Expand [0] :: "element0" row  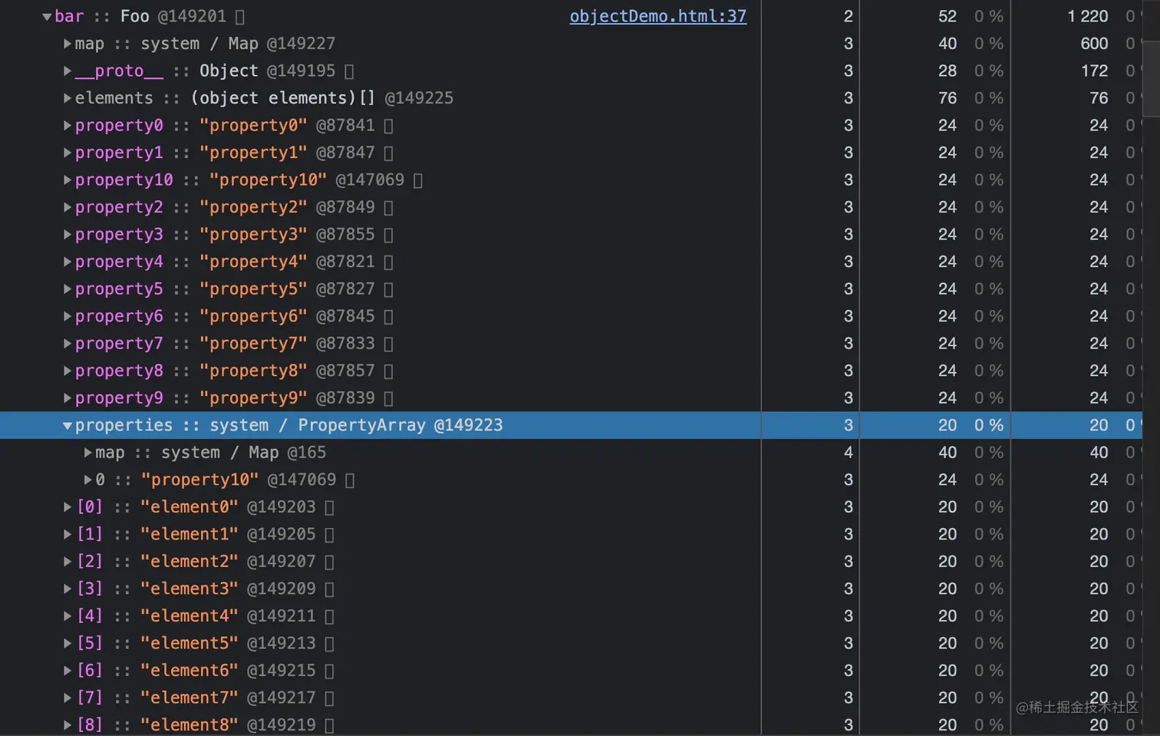[x=68, y=507]
